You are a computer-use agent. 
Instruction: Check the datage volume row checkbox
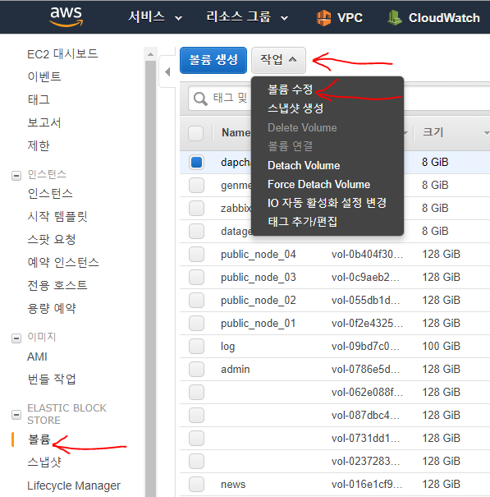(196, 231)
